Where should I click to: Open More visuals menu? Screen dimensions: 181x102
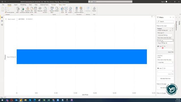pyautogui.click(x=70, y=10)
